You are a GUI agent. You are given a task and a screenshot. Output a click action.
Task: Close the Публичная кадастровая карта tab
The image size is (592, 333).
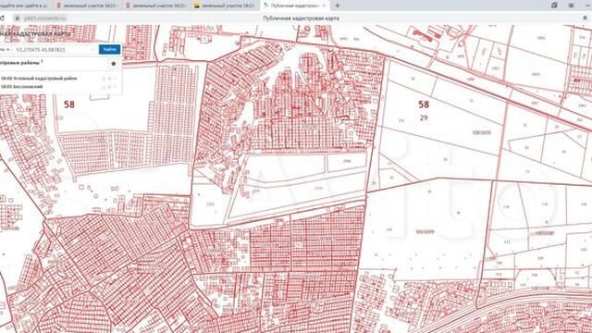(325, 6)
